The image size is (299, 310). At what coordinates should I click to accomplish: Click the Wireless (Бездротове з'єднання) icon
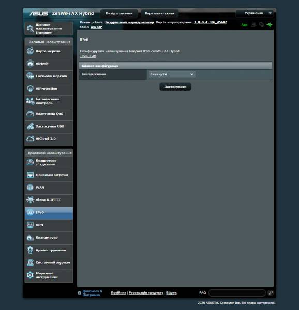point(30,162)
